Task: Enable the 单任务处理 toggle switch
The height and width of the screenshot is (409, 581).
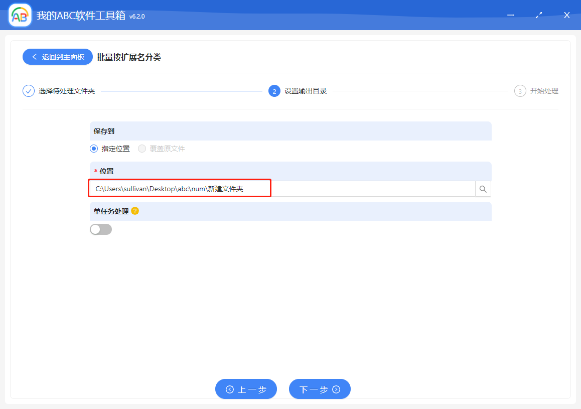Action: point(101,229)
